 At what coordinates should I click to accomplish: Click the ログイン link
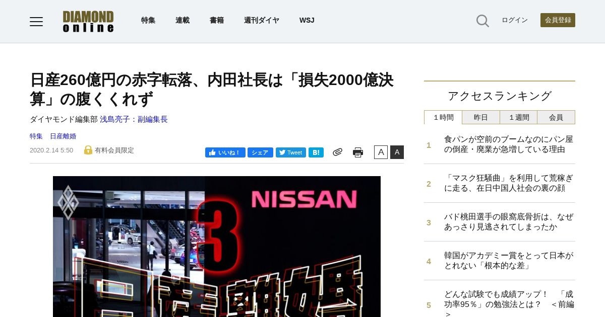tap(515, 20)
